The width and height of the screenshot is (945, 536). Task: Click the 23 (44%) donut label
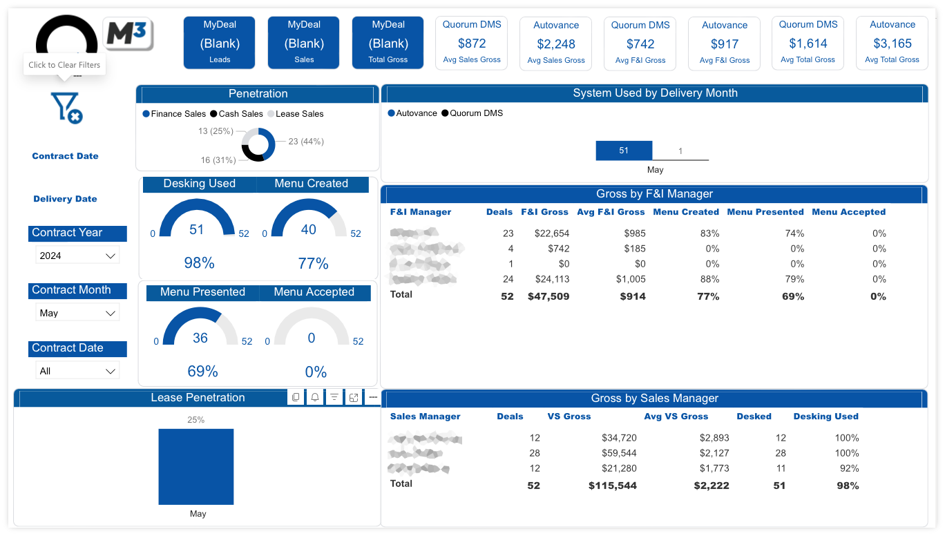click(306, 142)
